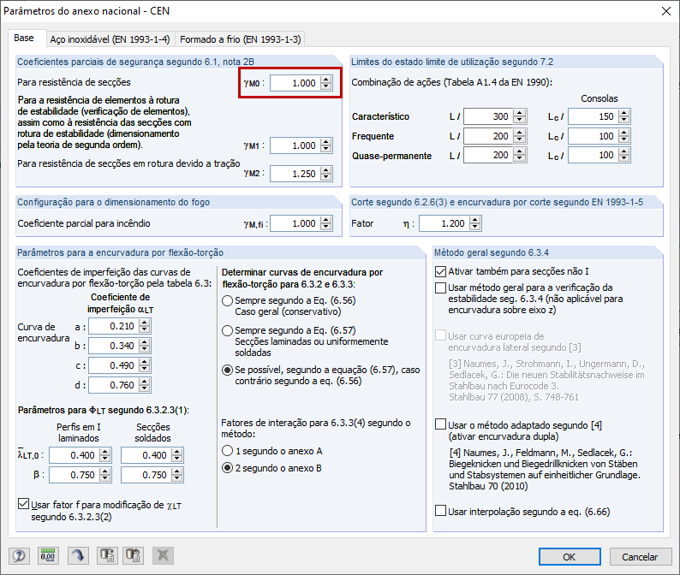Enable 'Usar método geral para a verificação' checkbox

440,287
